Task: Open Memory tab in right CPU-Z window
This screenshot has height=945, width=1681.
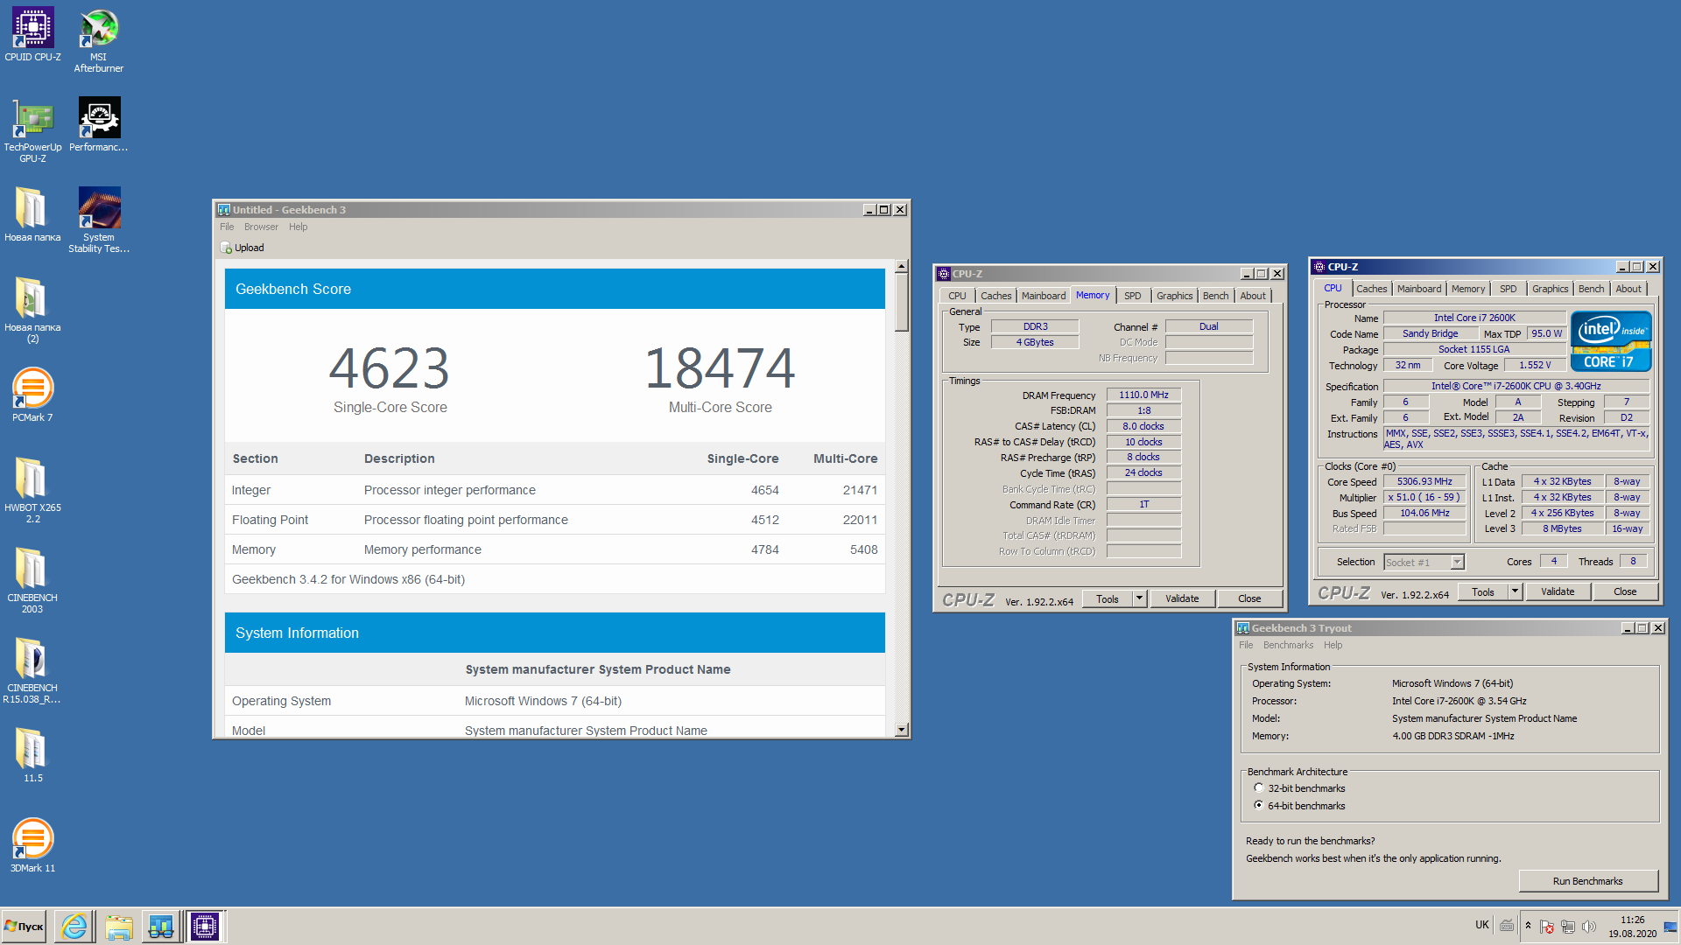Action: coord(1467,289)
